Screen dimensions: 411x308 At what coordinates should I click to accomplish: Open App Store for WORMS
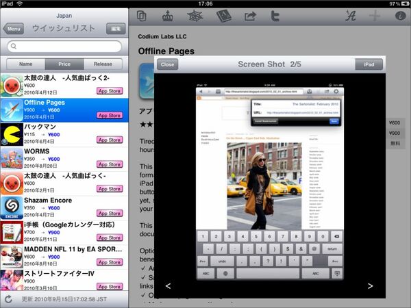[x=110, y=164]
